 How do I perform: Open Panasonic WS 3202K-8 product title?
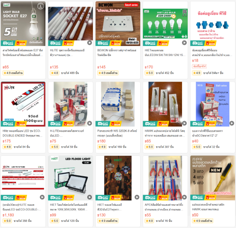pos(117,133)
